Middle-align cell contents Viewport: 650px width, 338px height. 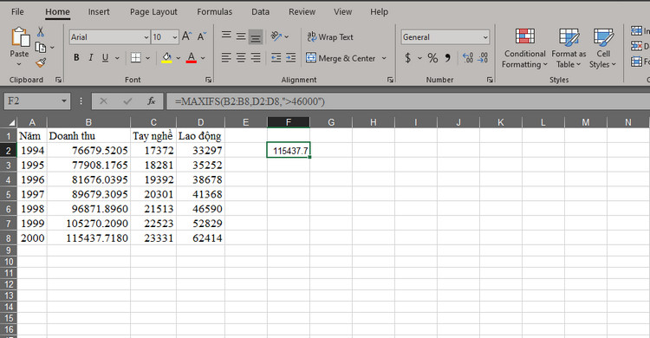tap(241, 36)
